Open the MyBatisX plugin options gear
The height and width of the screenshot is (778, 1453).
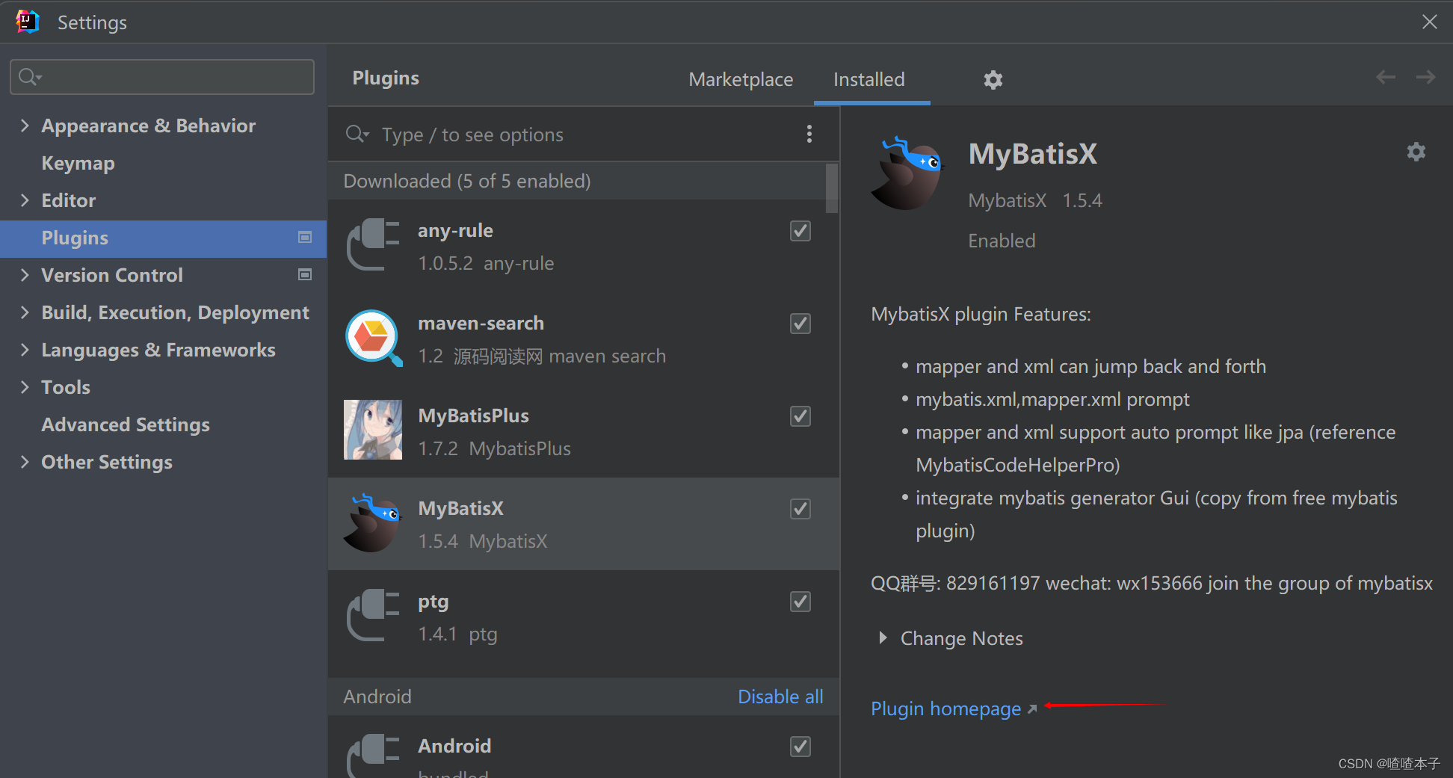tap(1415, 152)
